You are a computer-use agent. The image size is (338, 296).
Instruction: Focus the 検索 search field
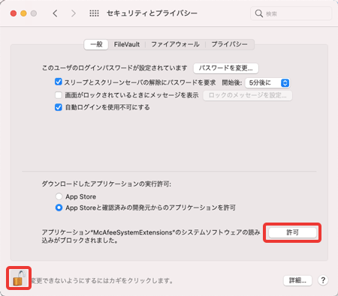click(x=291, y=13)
